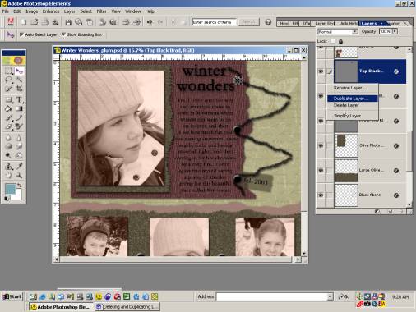Select the Brush tool
The width and height of the screenshot is (416, 312).
8,118
